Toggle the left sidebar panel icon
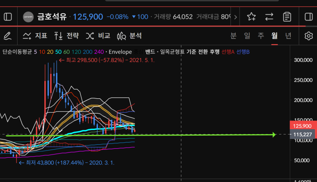317x182 pixels. click(x=8, y=17)
